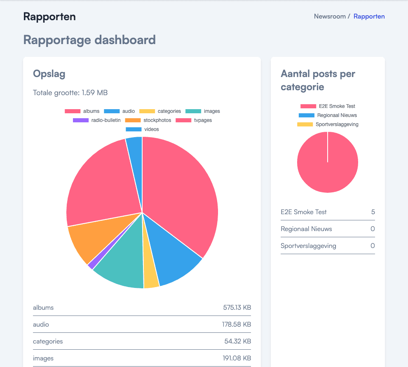408x367 pixels.
Task: Toggle the videos legend entry
Action: (142, 129)
